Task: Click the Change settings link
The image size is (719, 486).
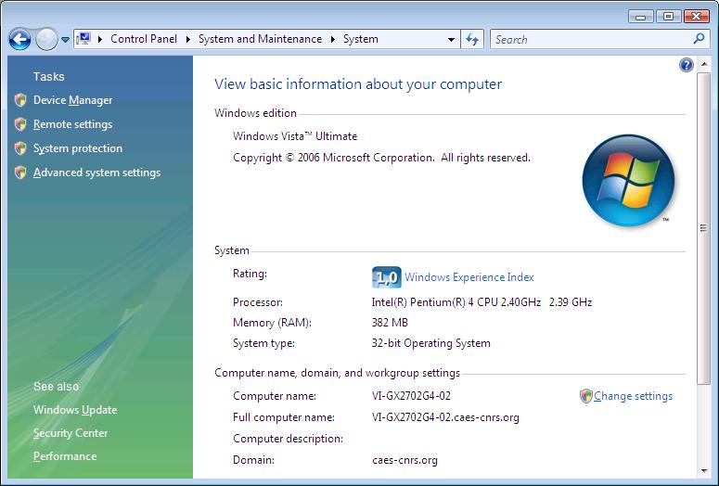Action: (633, 396)
